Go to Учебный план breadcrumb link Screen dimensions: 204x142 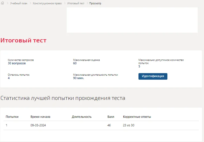[19, 3]
